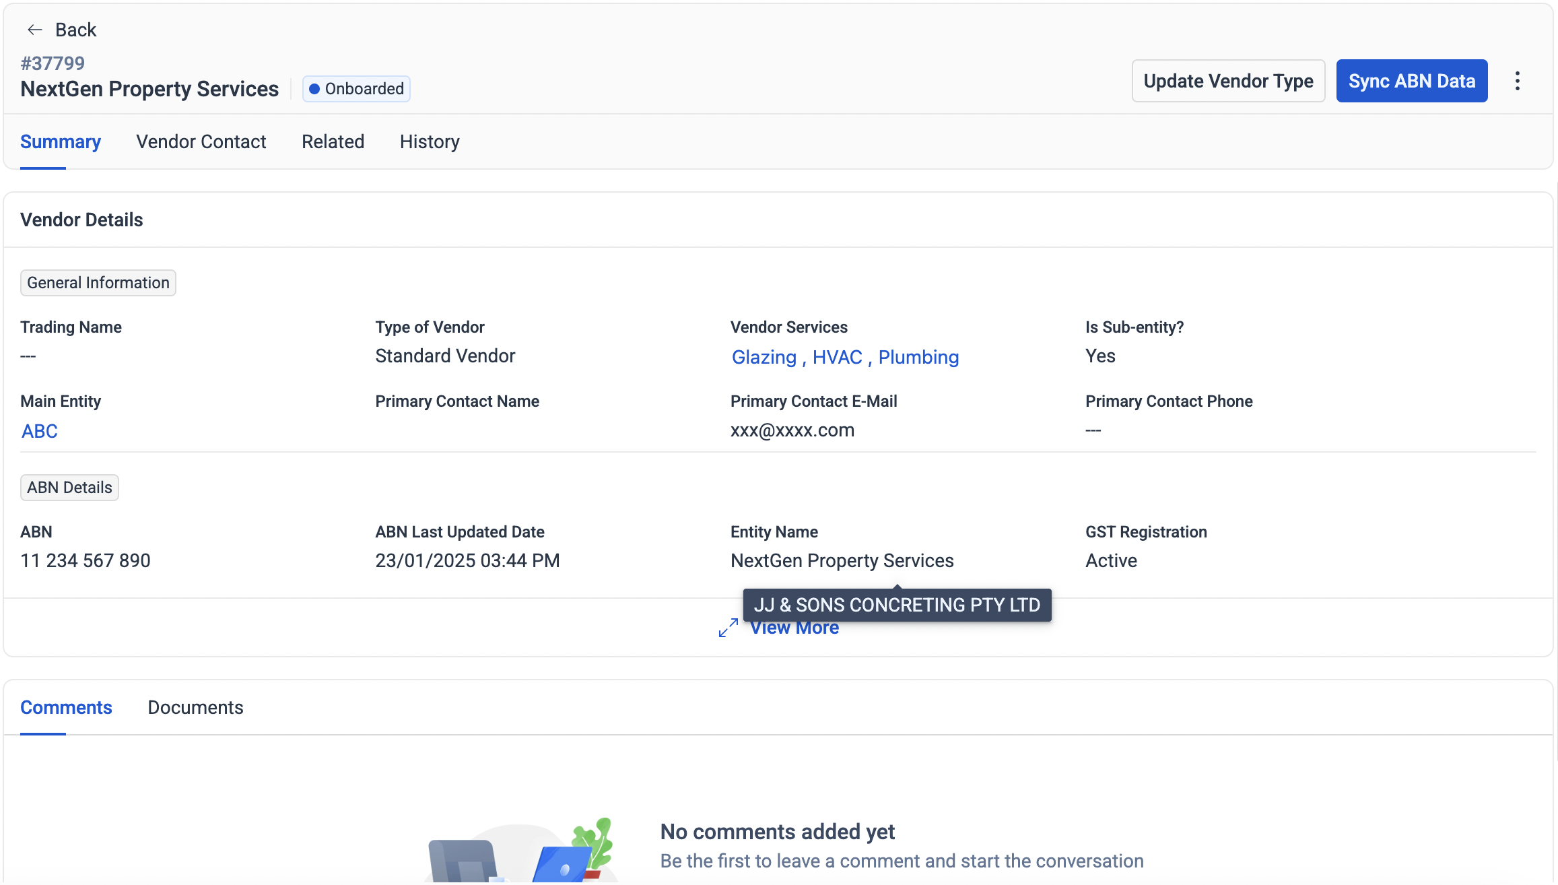The height and width of the screenshot is (885, 1558).
Task: Switch to the Documents tab
Action: coord(195,707)
